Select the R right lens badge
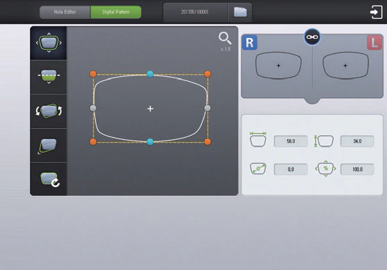Viewport: 387px width, 270px height. (x=250, y=43)
